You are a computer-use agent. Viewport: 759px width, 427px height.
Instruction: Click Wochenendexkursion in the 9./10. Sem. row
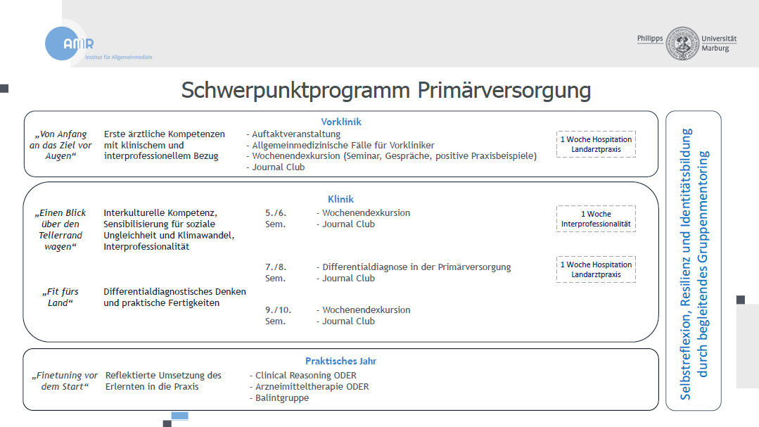[x=363, y=310]
